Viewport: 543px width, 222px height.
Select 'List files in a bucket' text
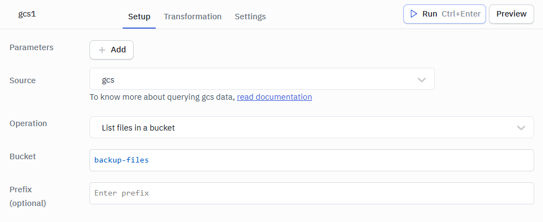[138, 128]
